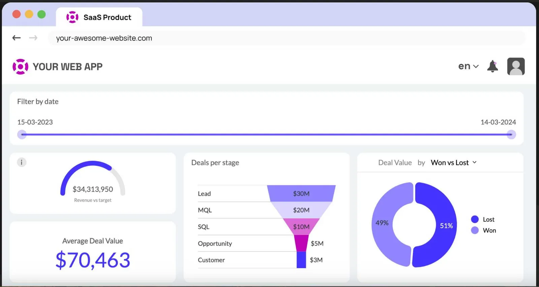
Task: Click the $70,463 average deal value
Action: pos(93,260)
